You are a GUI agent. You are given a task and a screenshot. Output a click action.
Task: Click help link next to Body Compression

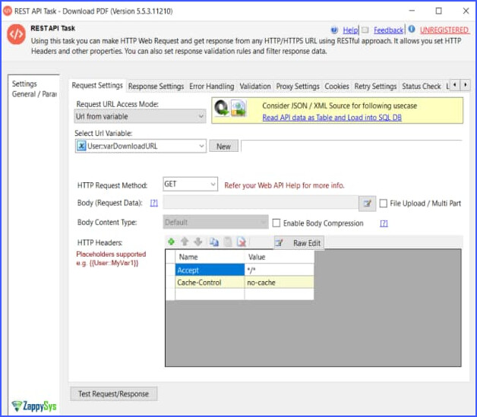[384, 223]
